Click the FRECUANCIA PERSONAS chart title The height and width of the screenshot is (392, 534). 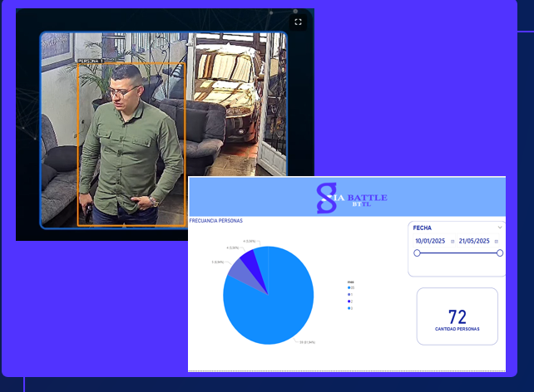216,221
